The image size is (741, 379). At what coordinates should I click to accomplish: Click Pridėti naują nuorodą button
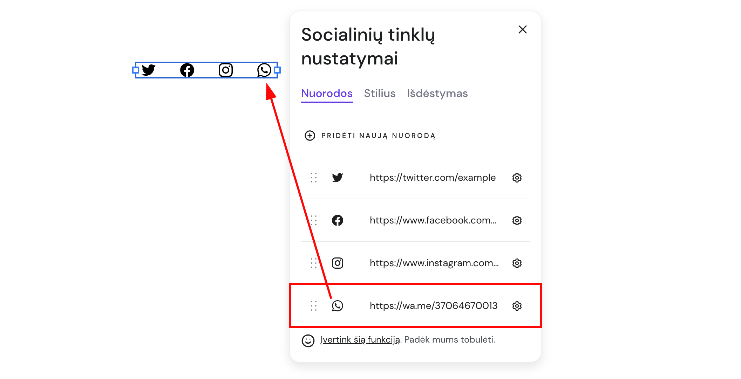370,136
